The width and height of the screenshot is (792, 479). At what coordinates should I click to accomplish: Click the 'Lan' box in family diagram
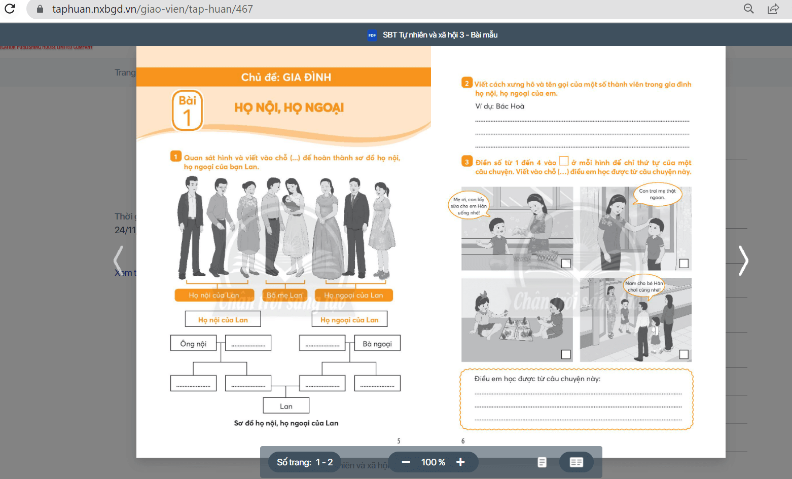[286, 406]
